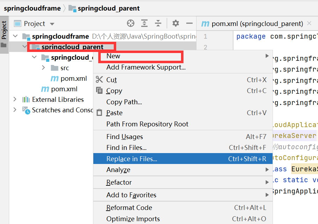Choose Reformat Code from context menu

pyautogui.click(x=129, y=207)
